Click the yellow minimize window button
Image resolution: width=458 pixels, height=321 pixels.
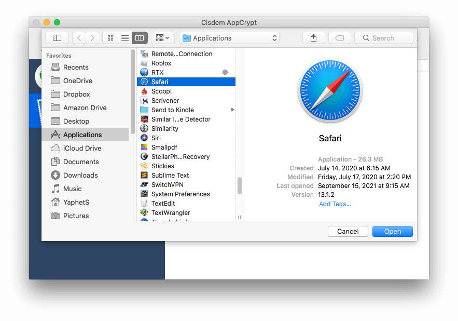47,22
